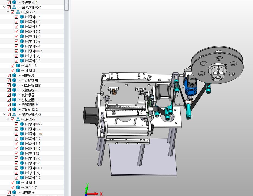Viewport: 253px width, 196px height.
Task: Uncheck the 刀固压板固定 checkbox
Action: point(9,85)
